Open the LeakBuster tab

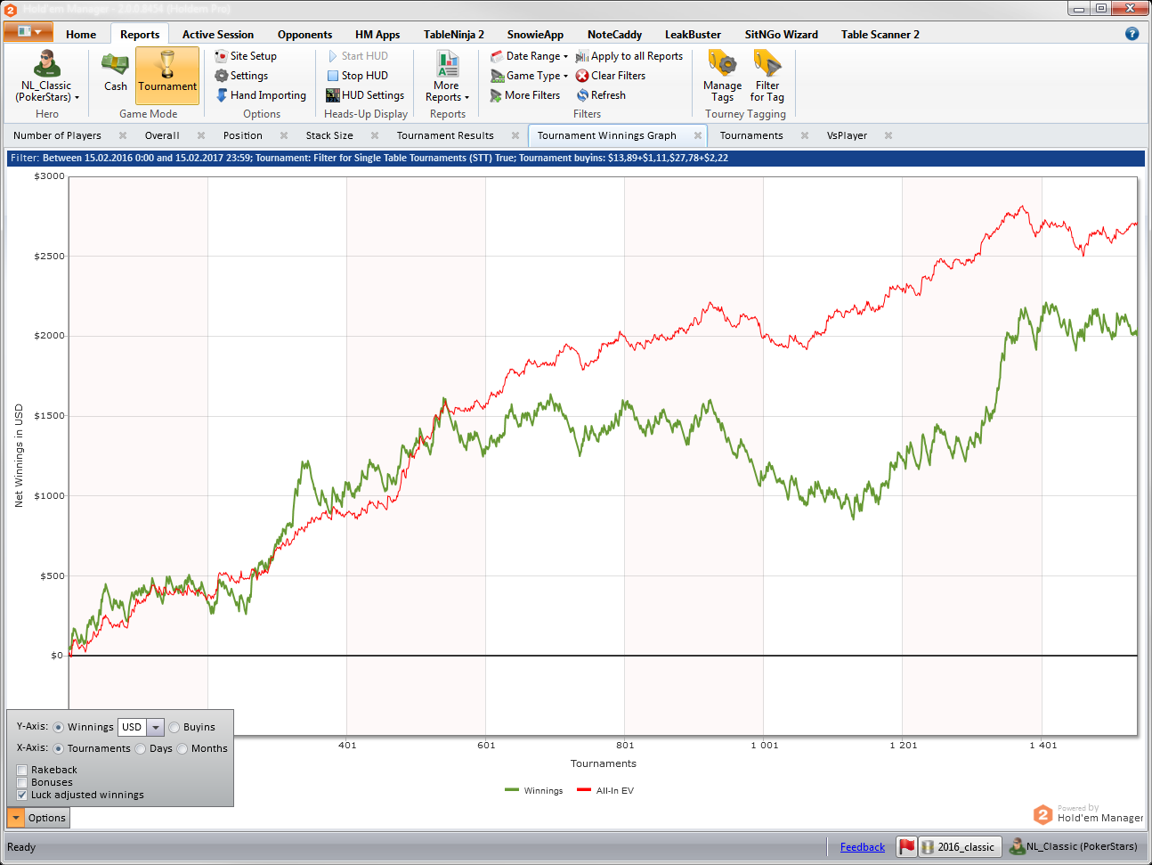[693, 34]
